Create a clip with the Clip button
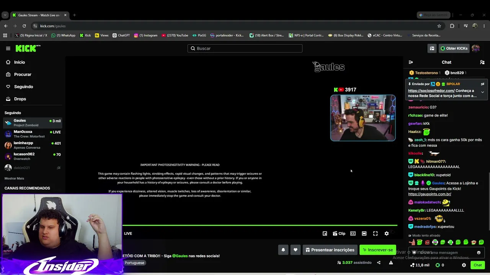This screenshot has height=275, width=490. 339,234
